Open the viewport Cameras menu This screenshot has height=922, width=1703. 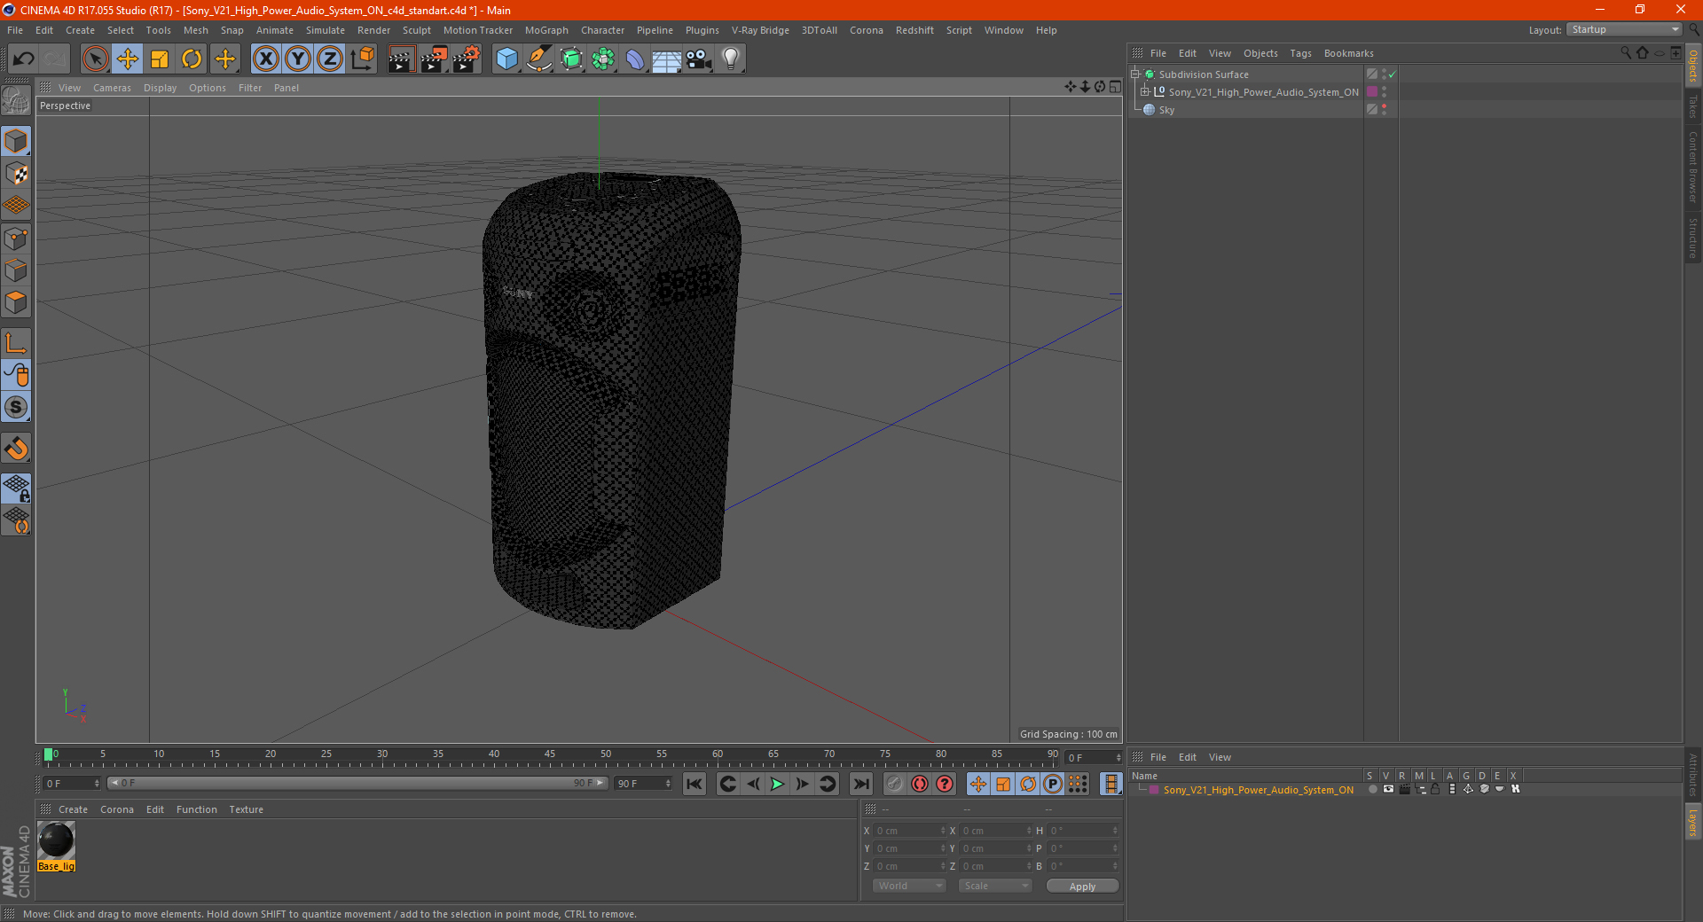(112, 88)
